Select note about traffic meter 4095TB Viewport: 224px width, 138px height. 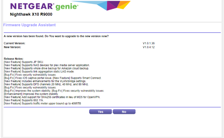(43, 103)
